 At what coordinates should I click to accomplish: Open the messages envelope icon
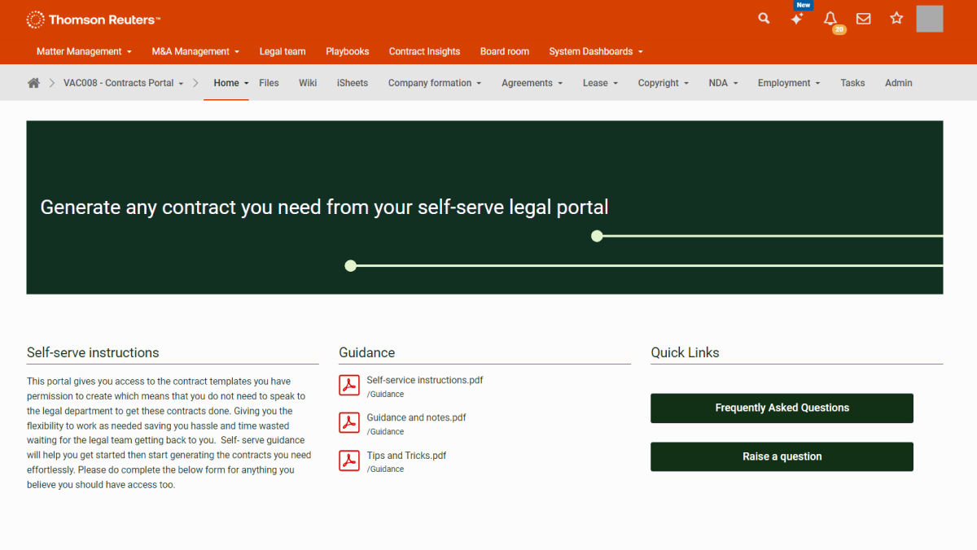point(863,19)
